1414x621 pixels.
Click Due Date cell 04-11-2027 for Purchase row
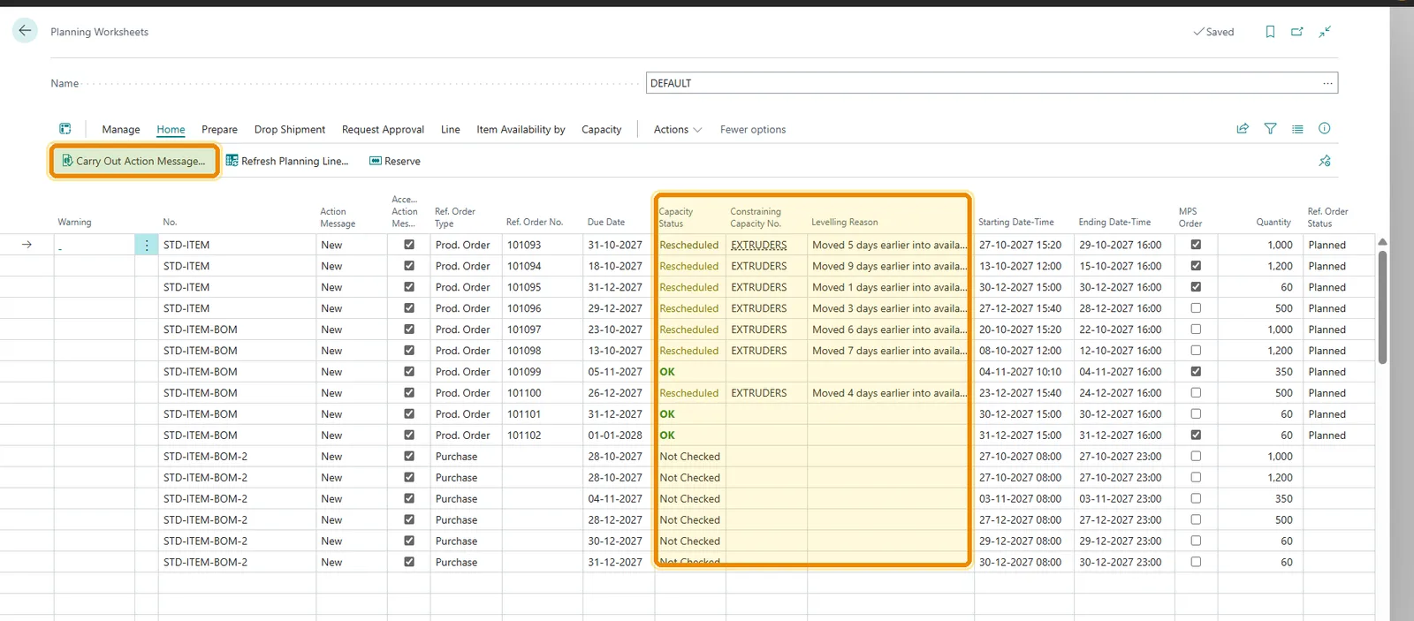tap(615, 499)
